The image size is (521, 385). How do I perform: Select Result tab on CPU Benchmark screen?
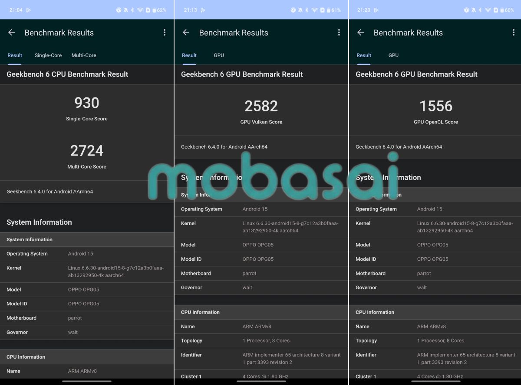(15, 55)
